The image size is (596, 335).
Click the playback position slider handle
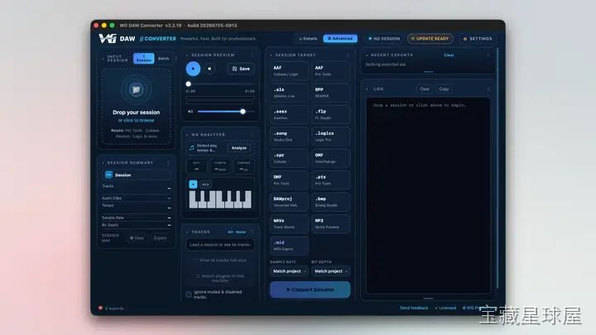click(x=189, y=84)
